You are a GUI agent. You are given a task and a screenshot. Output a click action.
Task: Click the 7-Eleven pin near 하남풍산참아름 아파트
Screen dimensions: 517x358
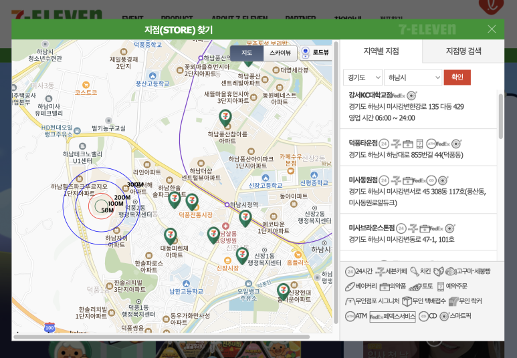225,118
